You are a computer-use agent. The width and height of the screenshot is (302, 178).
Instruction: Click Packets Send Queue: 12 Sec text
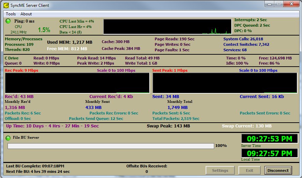point(96,119)
